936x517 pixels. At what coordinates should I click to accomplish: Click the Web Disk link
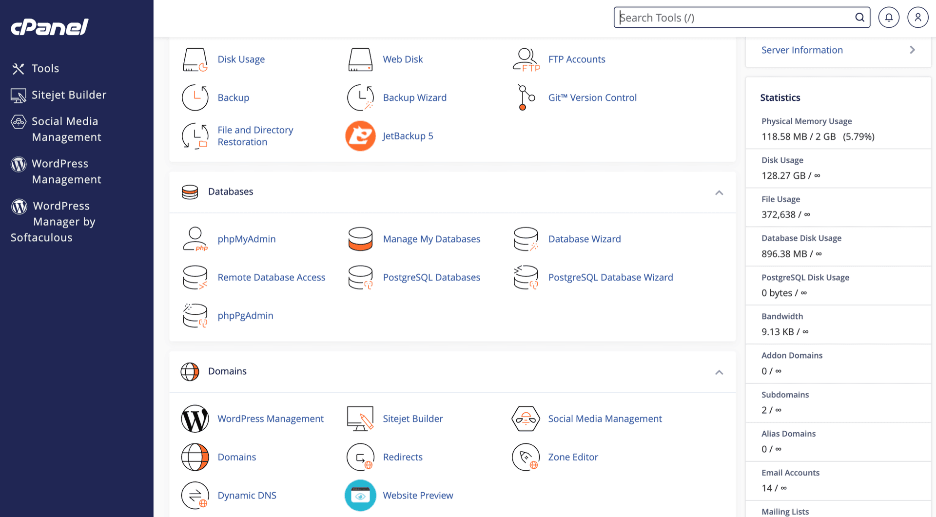[x=403, y=59]
